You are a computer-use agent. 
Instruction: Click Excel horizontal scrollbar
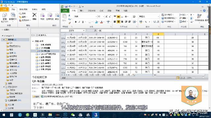[180, 75]
